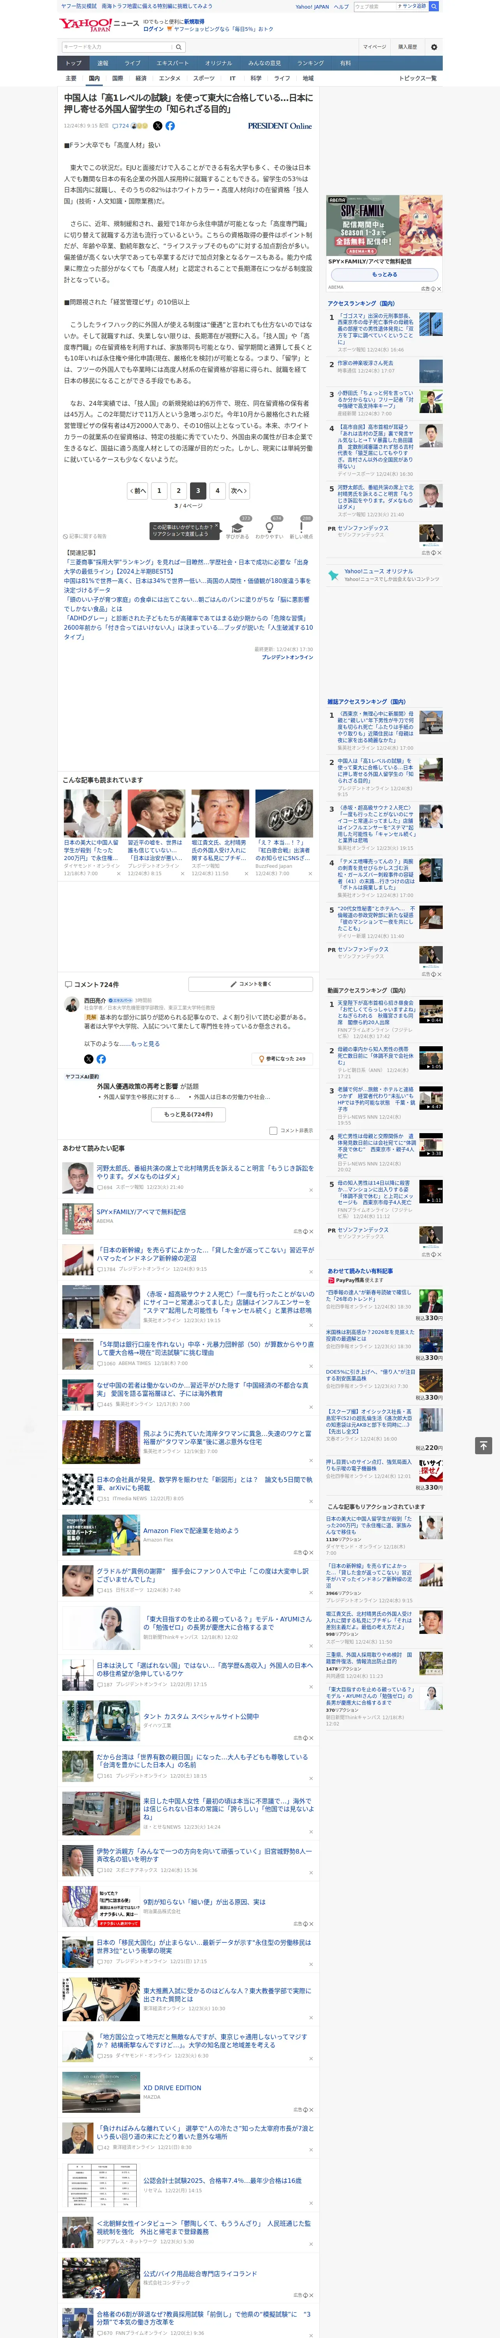Open settings via the gear icon
This screenshot has height=2338, width=500.
tap(434, 47)
